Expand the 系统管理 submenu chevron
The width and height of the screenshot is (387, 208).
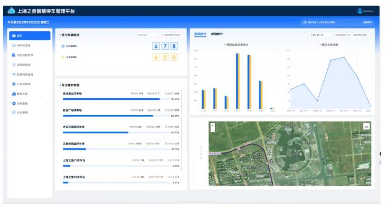(x=47, y=104)
